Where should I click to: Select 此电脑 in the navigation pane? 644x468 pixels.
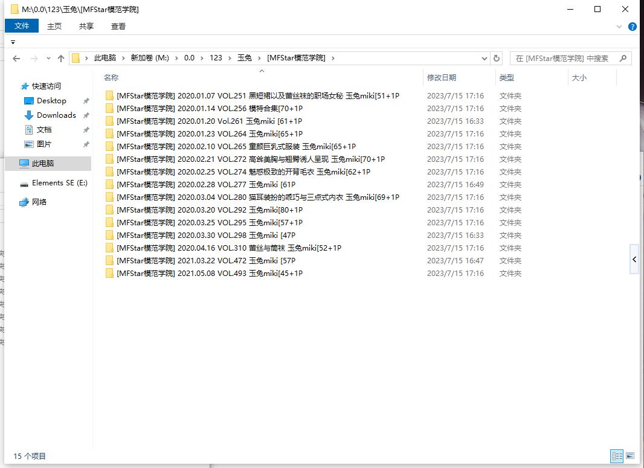(x=43, y=164)
